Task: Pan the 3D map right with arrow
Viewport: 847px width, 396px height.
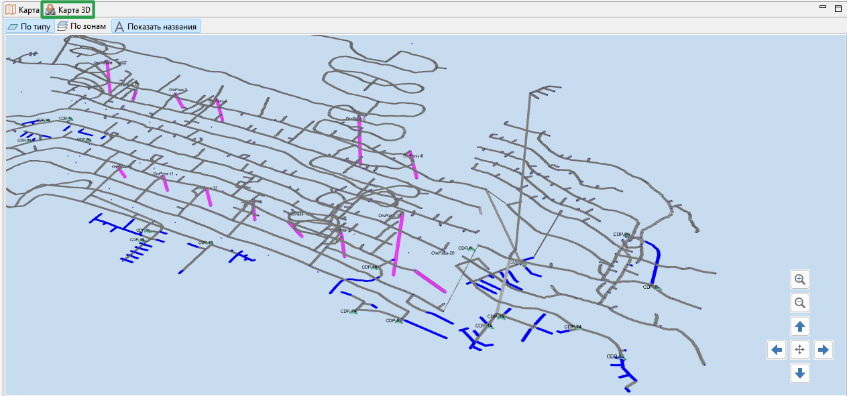Action: click(824, 350)
